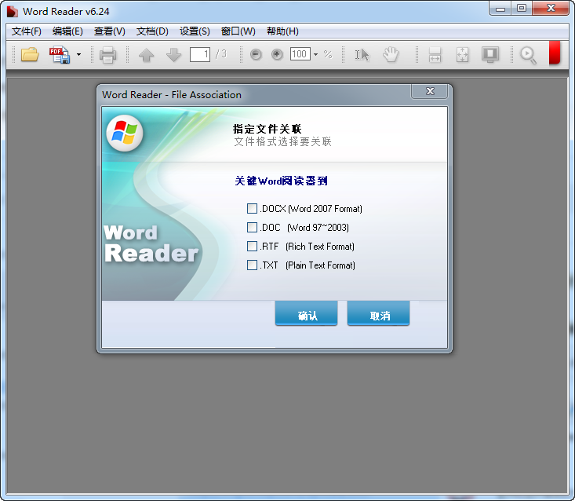Screen dimensions: 575x501
Task: Click the page number input field
Action: click(x=200, y=55)
